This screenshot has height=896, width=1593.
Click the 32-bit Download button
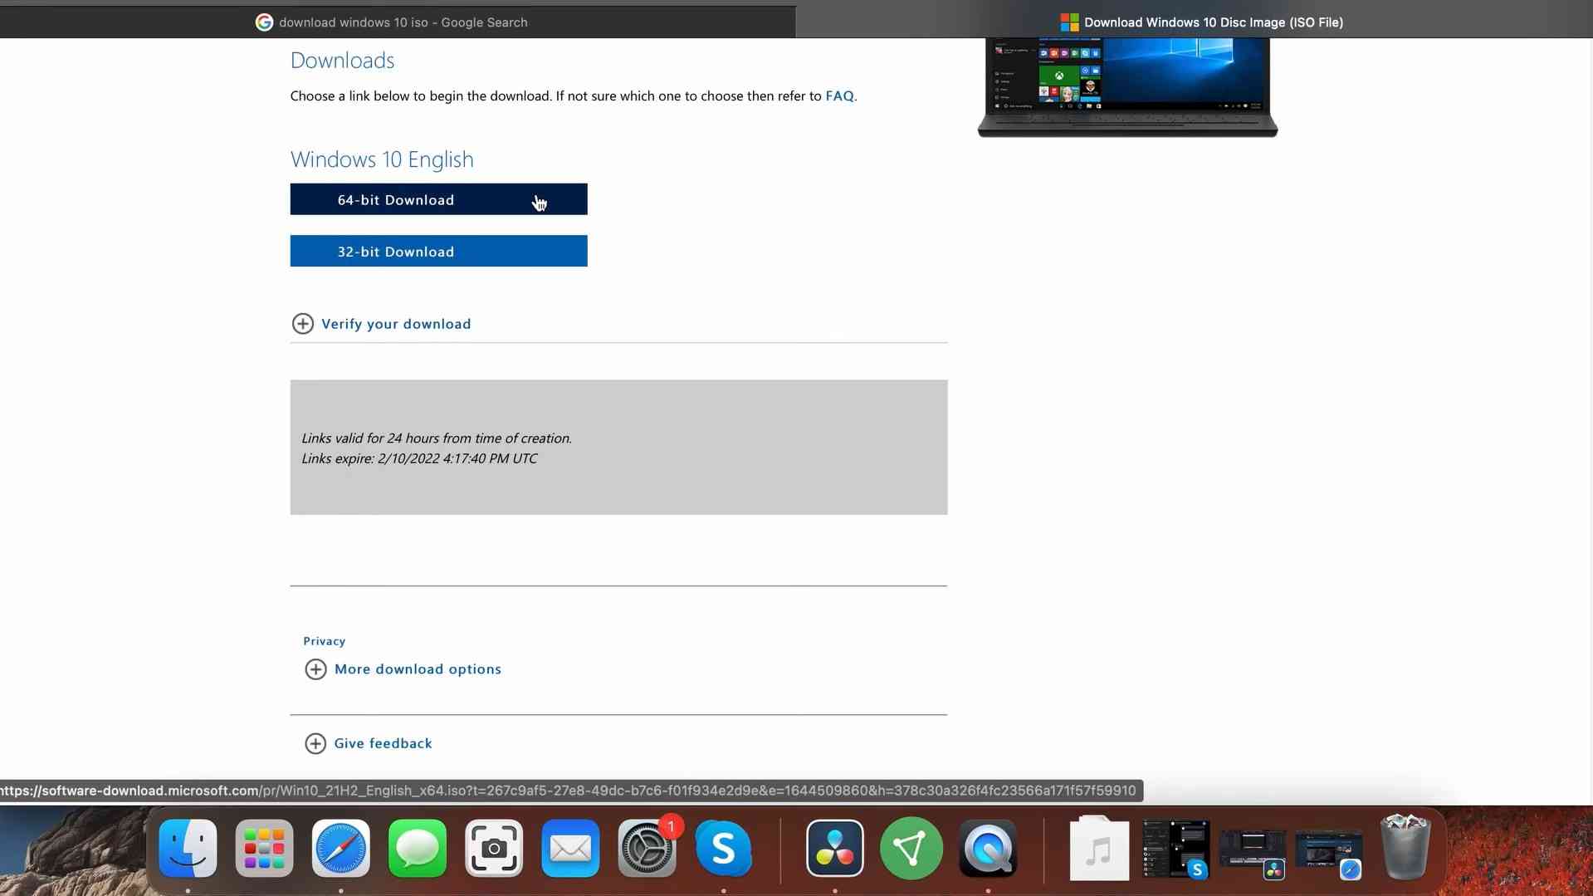point(438,251)
